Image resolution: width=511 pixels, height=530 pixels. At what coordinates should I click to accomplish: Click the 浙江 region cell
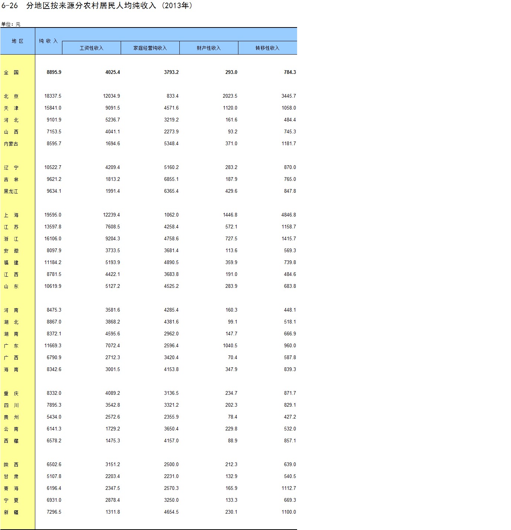tap(11, 239)
